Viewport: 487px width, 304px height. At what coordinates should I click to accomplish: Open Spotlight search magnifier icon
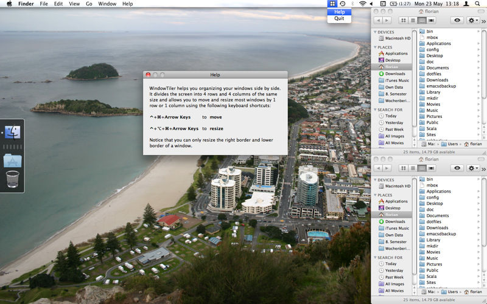[x=478, y=4]
